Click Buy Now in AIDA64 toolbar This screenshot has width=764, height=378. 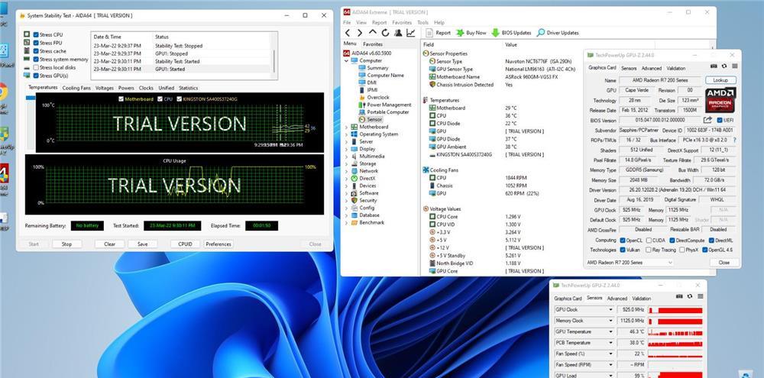point(471,33)
